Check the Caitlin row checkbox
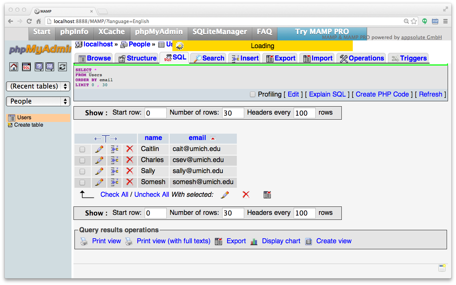 (82, 149)
